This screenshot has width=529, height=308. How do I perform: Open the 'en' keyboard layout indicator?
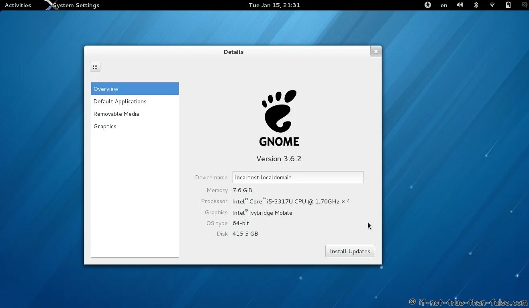[444, 5]
